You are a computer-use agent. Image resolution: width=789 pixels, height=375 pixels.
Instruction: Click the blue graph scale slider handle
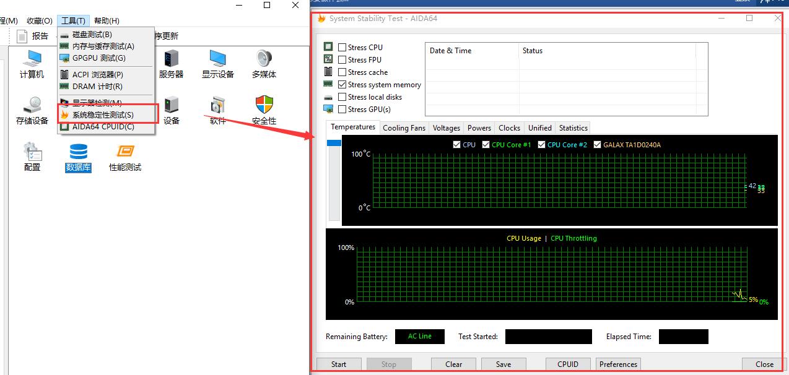pos(334,143)
